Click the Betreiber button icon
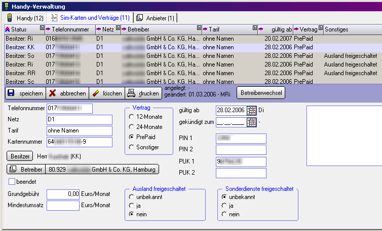This screenshot has height=231, width=382. 13,169
